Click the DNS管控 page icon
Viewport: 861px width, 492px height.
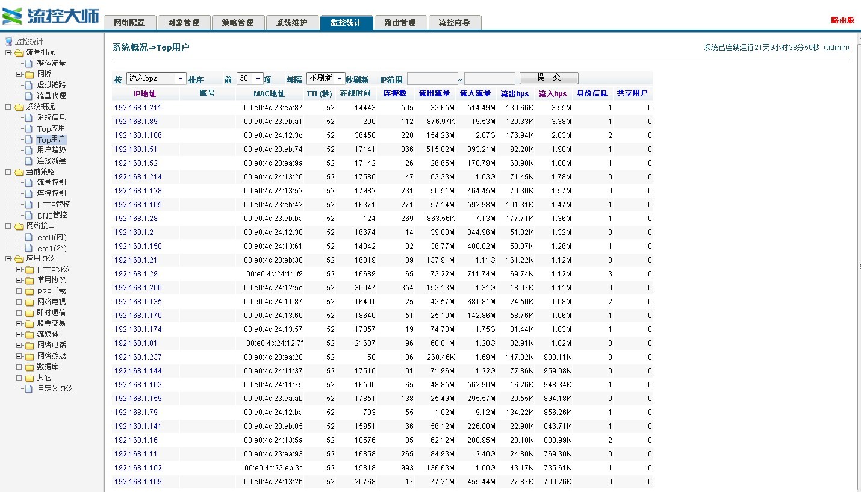point(29,215)
